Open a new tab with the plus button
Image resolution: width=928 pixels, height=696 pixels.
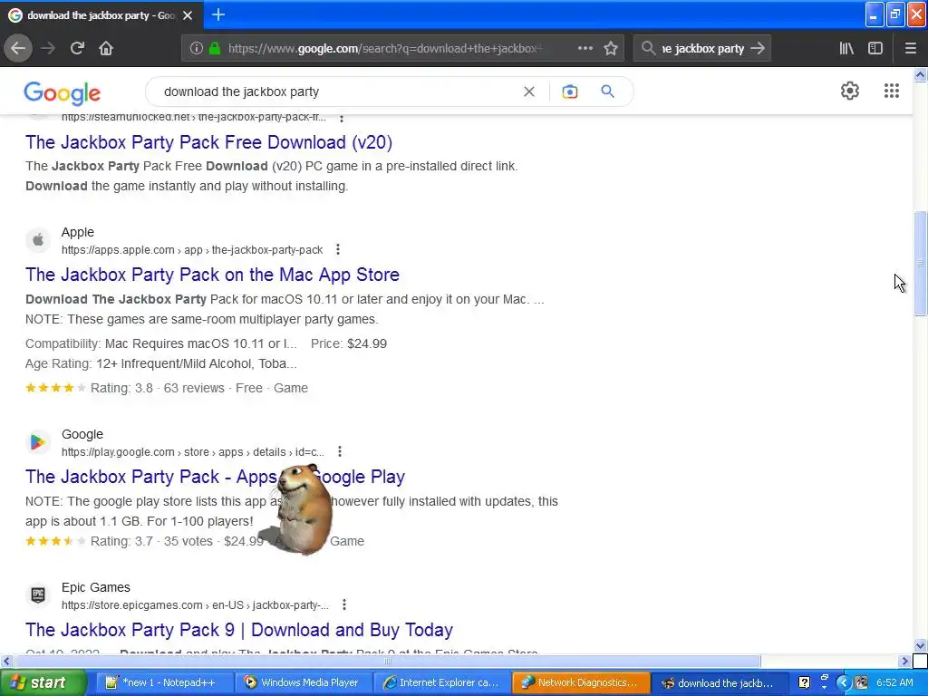pos(218,14)
